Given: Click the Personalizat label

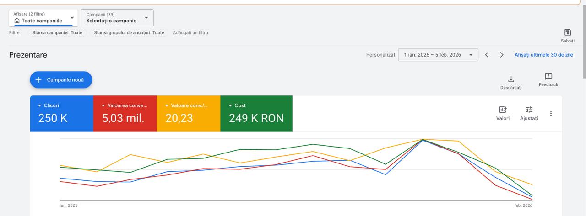Looking at the screenshot, I should (380, 55).
